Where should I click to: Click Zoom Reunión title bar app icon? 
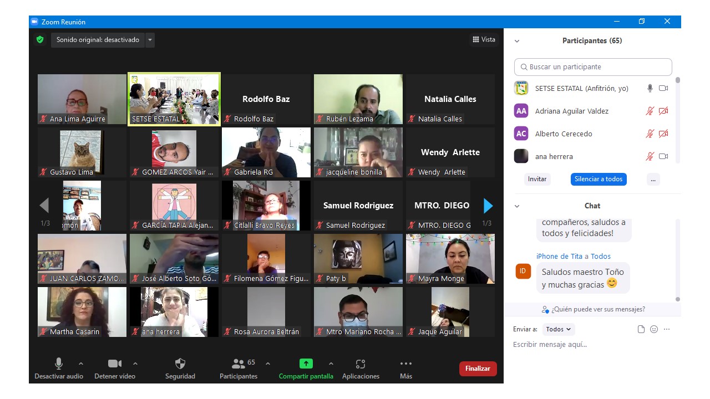[34, 22]
